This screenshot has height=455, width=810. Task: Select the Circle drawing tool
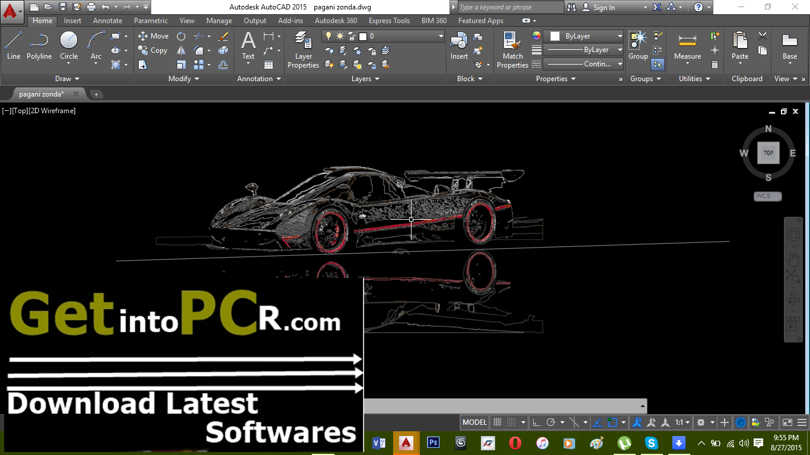click(x=69, y=46)
